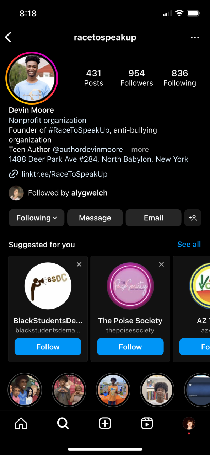Screen dimensions: 210x455
Task: View the 836 Following list
Action: [180, 78]
